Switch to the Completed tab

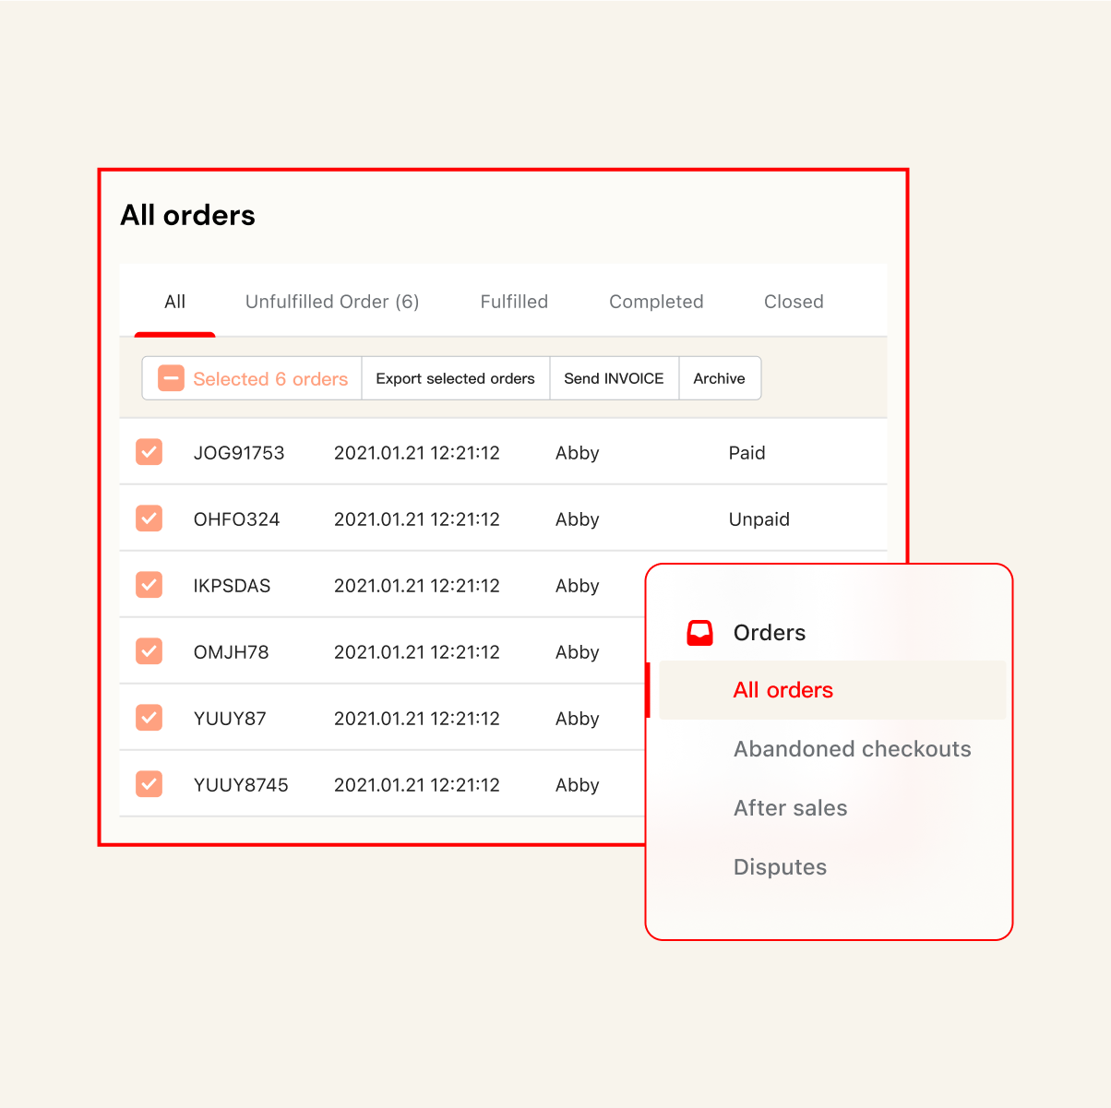point(656,302)
